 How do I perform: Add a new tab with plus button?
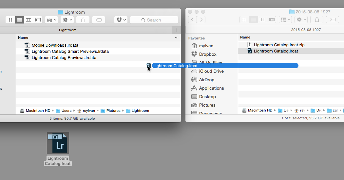177,30
